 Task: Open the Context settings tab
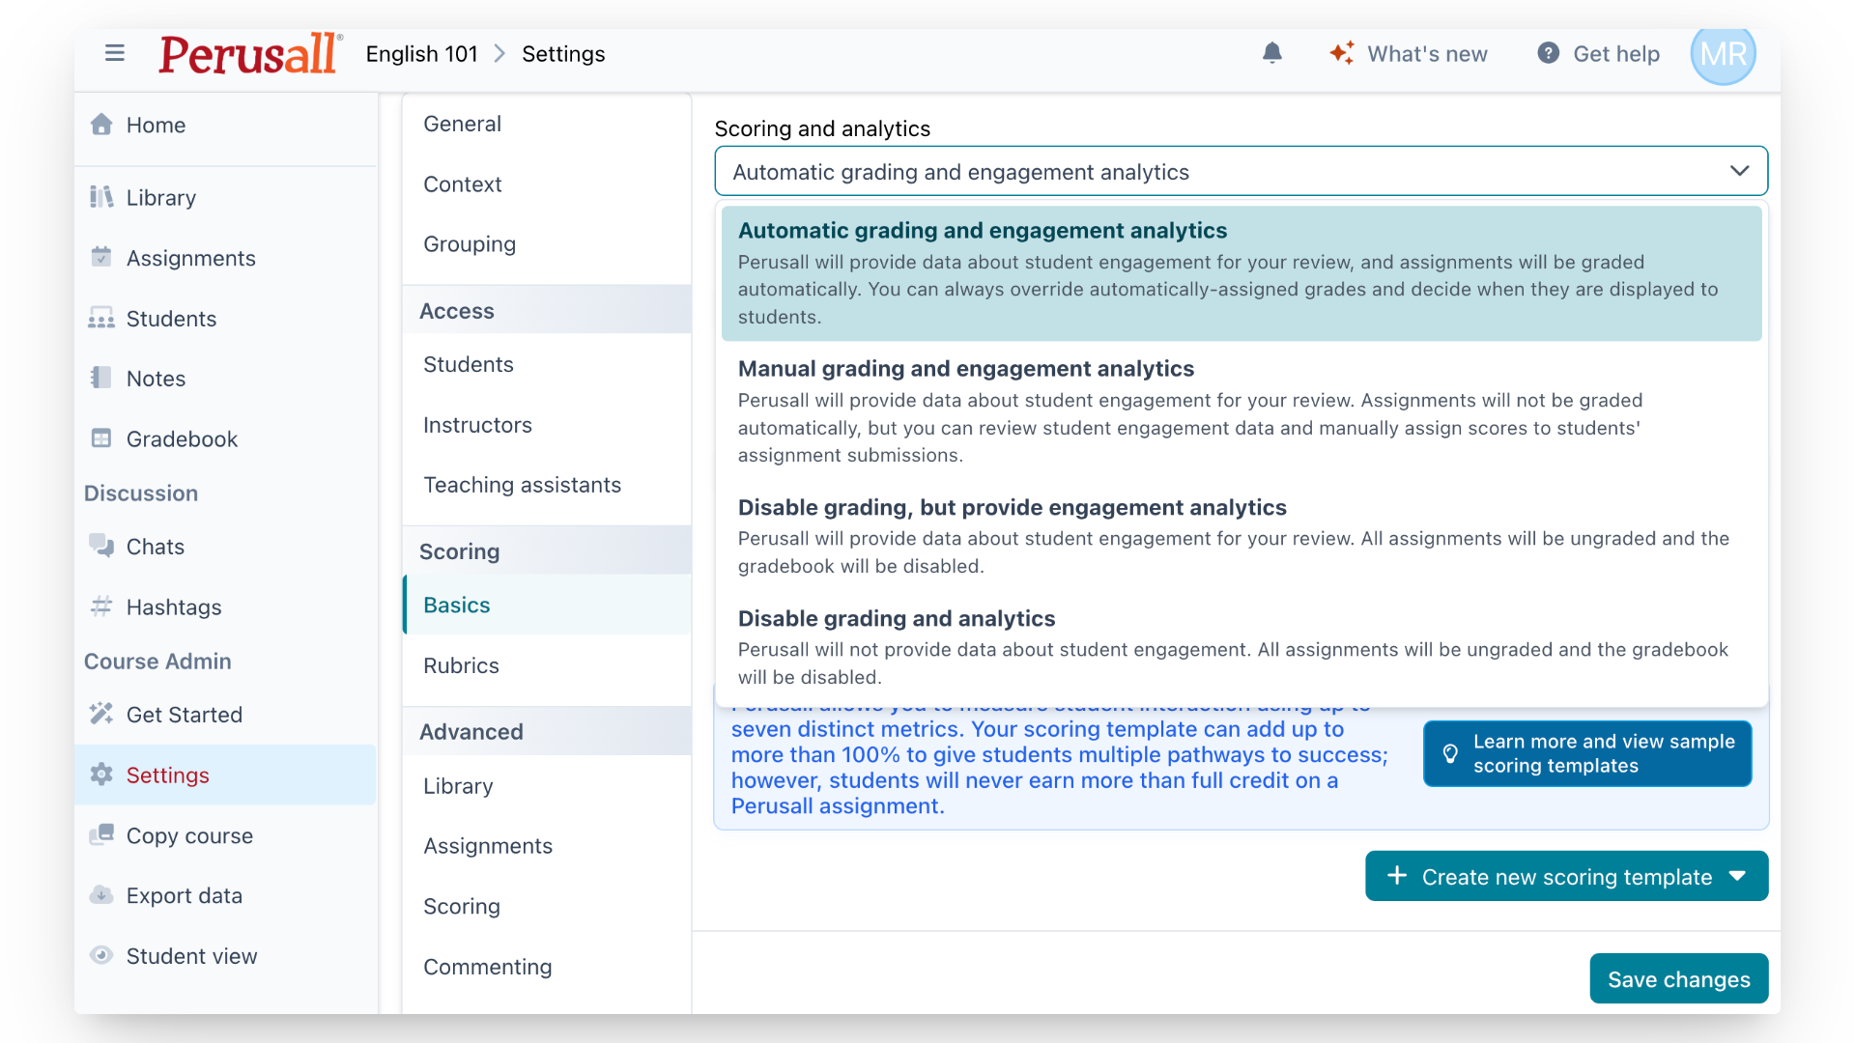[x=547, y=183]
